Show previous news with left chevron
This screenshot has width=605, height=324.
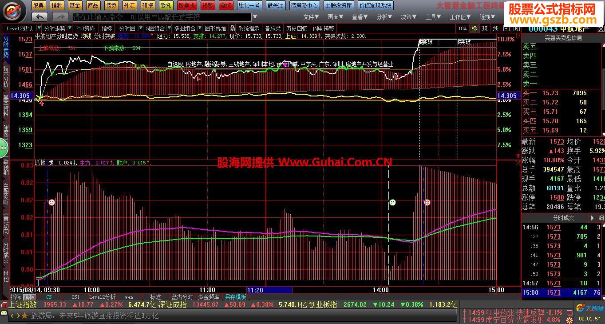pyautogui.click(x=12, y=316)
